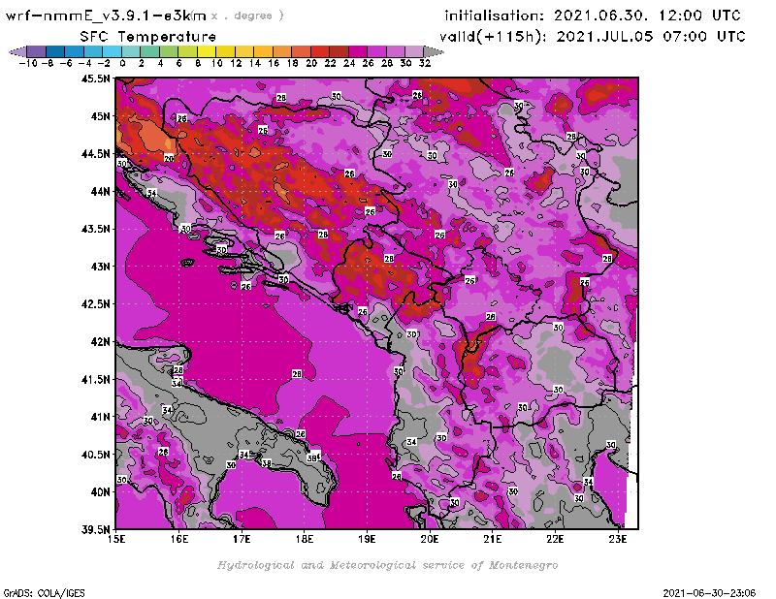The width and height of the screenshot is (776, 599).
Task: Click the '-10' legend tick label
Action: (28, 63)
